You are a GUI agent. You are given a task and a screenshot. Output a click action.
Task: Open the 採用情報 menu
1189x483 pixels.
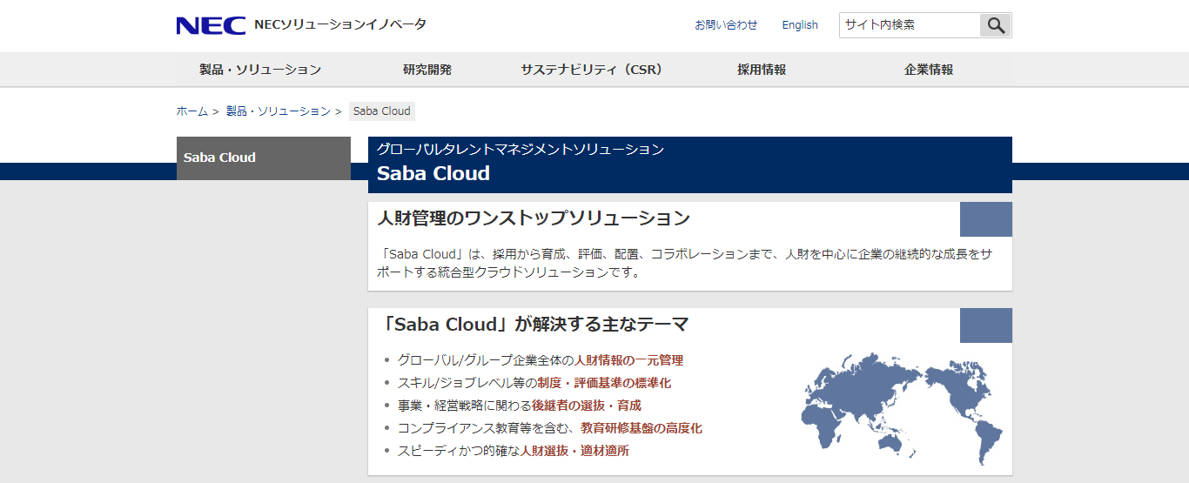tap(762, 70)
